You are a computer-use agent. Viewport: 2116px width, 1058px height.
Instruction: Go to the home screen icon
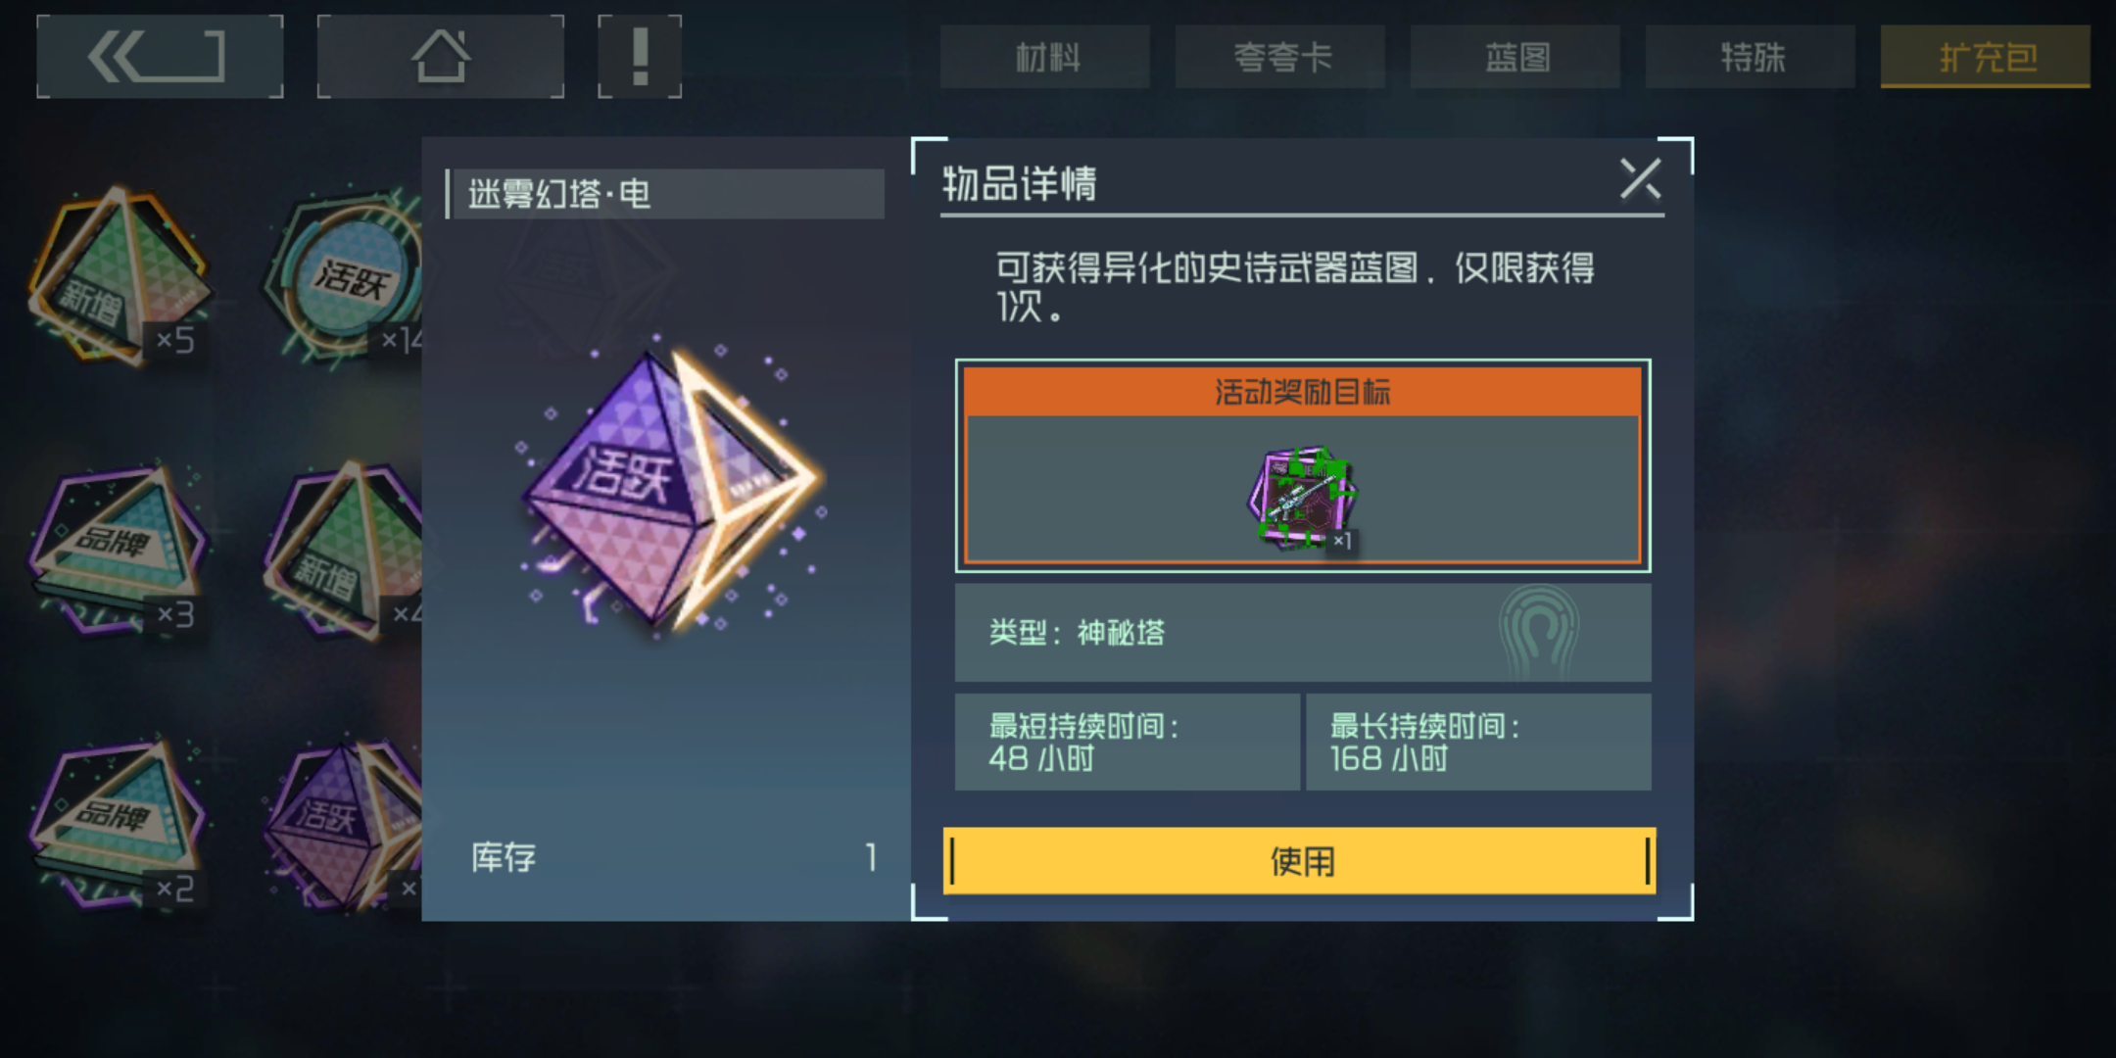click(x=441, y=56)
